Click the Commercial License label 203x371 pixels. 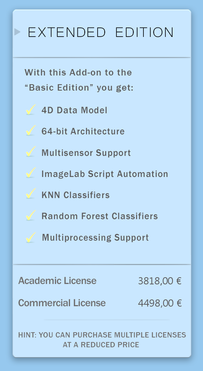coord(62,303)
